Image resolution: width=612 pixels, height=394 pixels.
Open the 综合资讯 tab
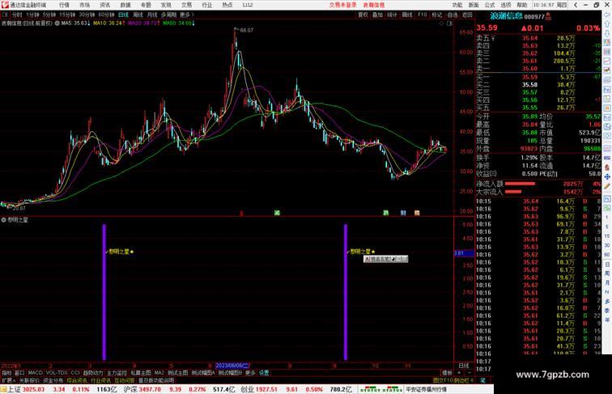tap(77, 380)
